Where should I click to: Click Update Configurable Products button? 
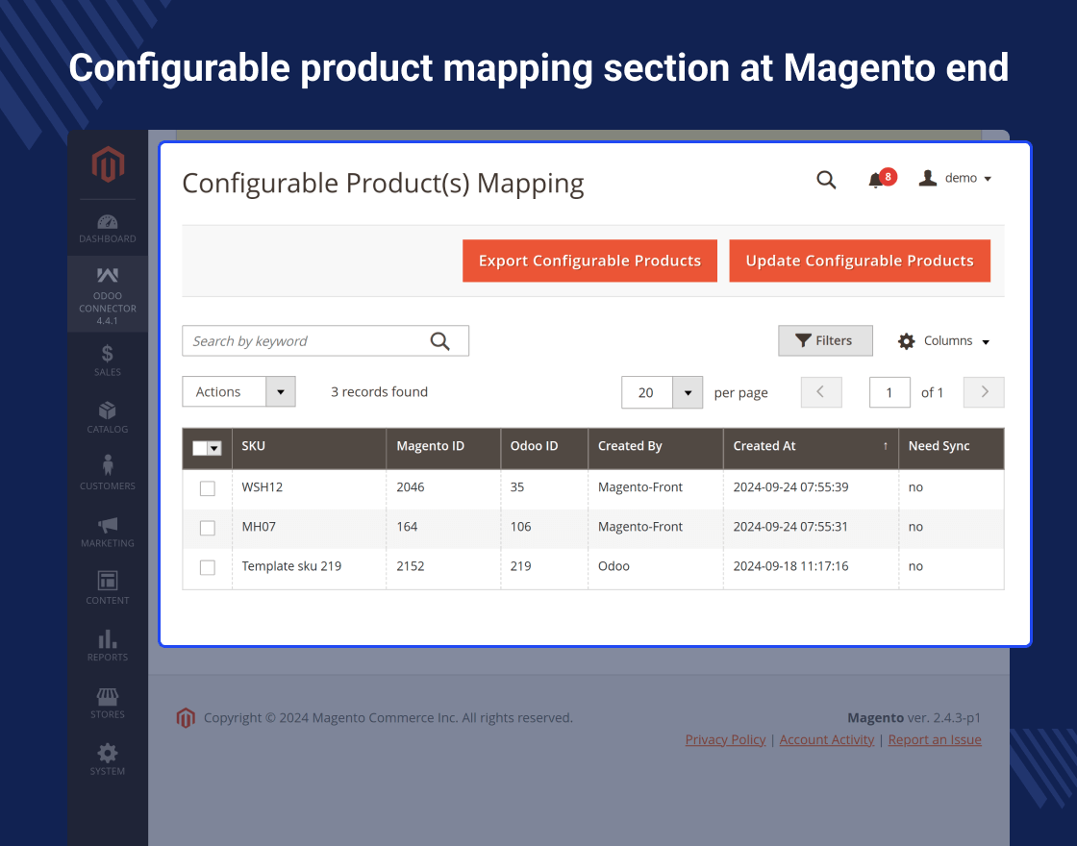860,261
